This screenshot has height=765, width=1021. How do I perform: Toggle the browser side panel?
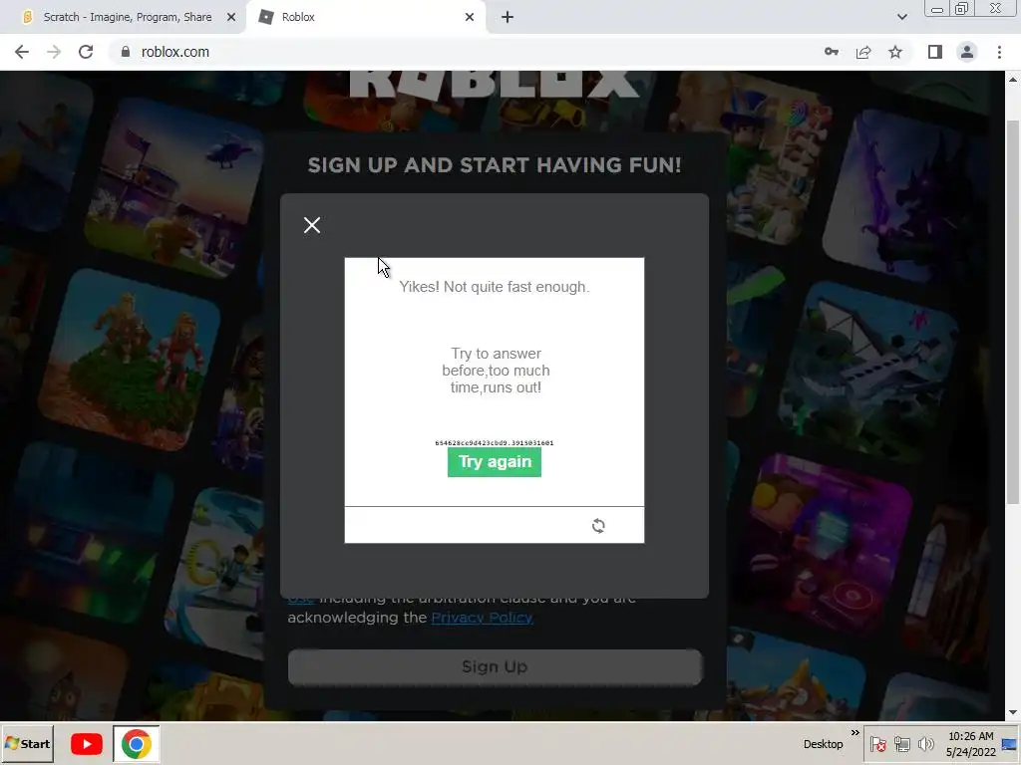pos(935,52)
